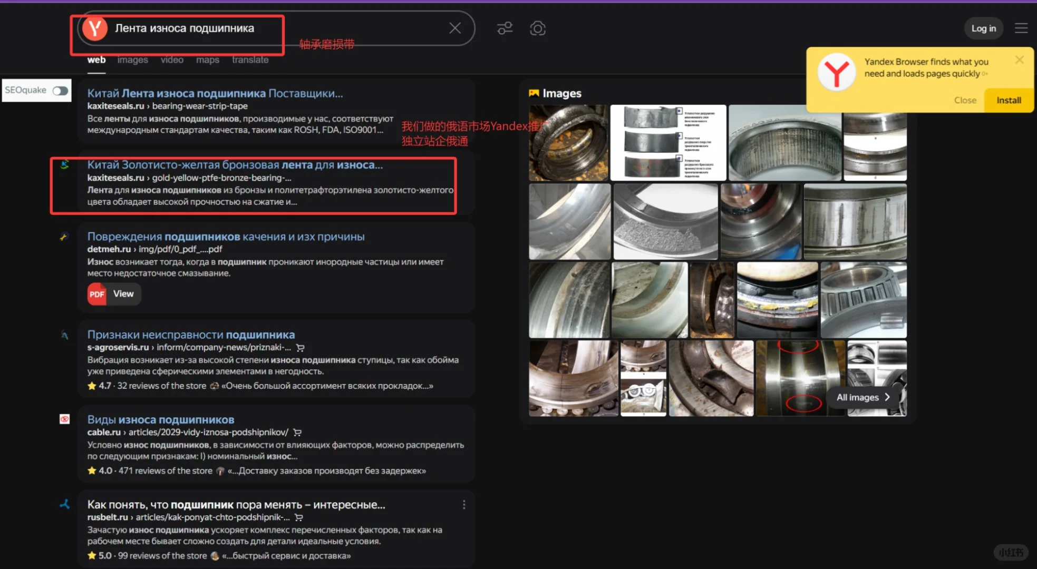Click the Log in button

tap(984, 28)
